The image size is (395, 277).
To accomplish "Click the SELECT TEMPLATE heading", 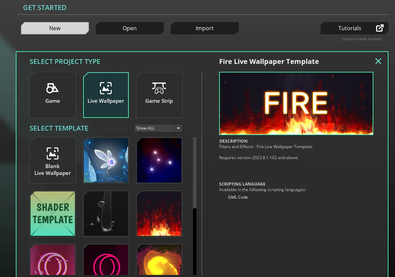I will click(59, 128).
